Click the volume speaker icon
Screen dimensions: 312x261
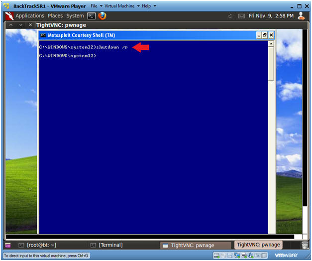point(230,16)
